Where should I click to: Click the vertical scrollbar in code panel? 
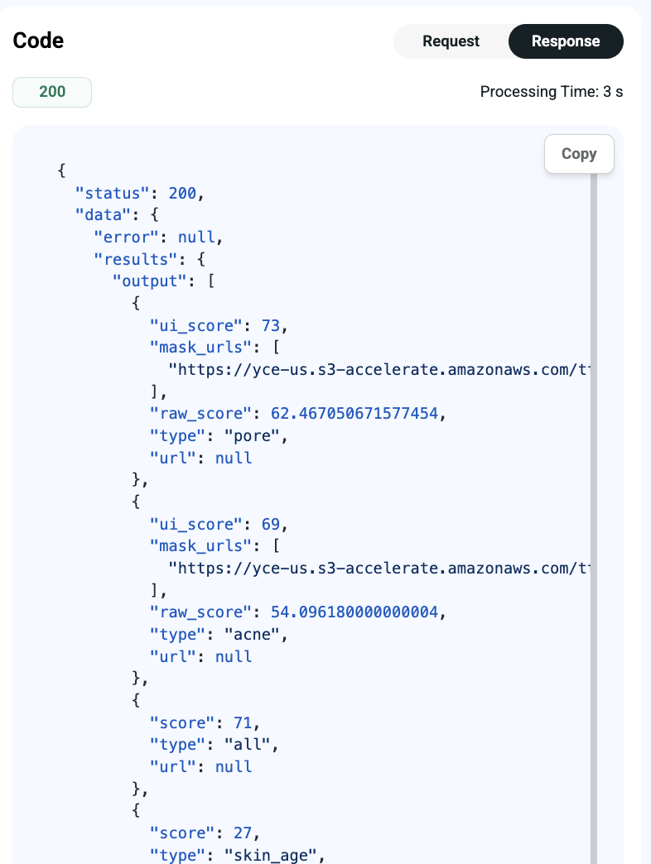click(594, 518)
